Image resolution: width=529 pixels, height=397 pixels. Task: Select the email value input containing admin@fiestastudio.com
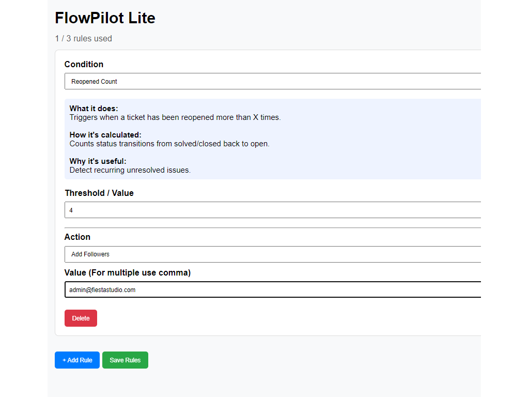(x=272, y=289)
